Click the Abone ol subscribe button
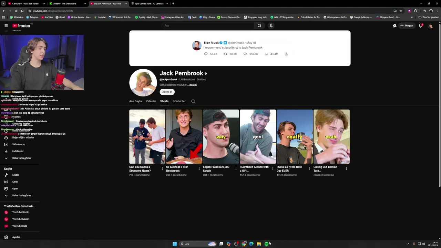This screenshot has width=441, height=248. (167, 92)
